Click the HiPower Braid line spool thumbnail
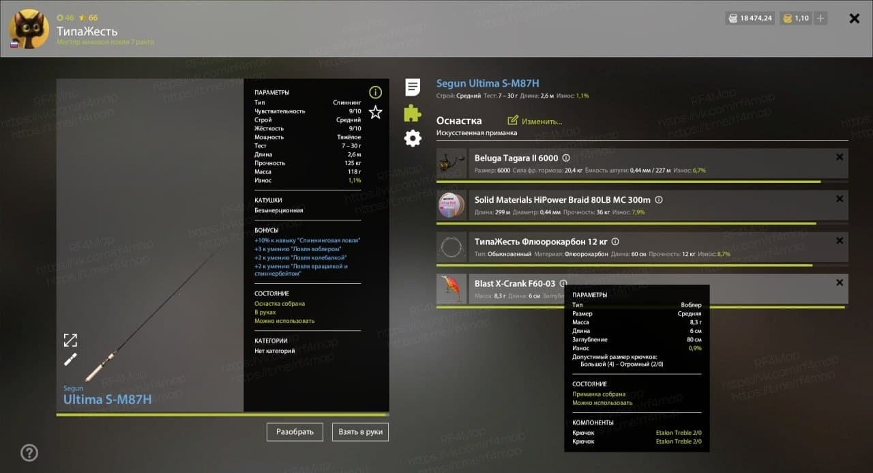Viewport: 873px width, 473px height. 452,205
